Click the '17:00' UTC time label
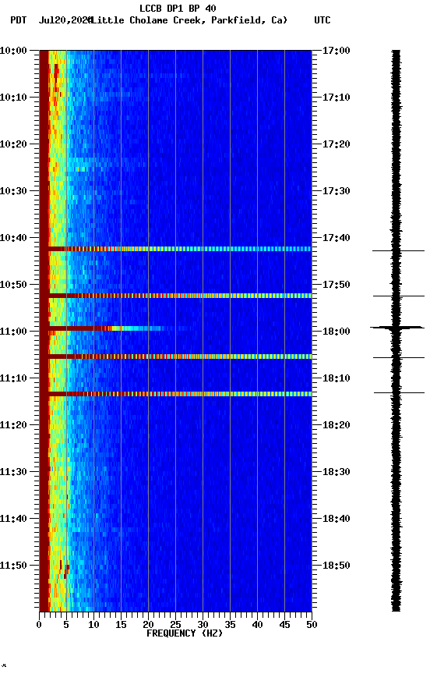The image size is (430, 674). 337,51
